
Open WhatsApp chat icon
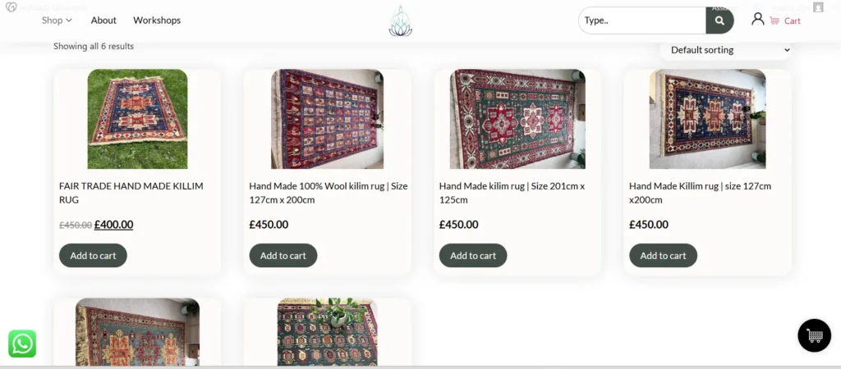(x=22, y=344)
